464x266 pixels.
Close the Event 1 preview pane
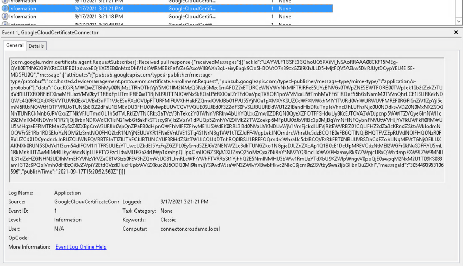[x=456, y=32]
